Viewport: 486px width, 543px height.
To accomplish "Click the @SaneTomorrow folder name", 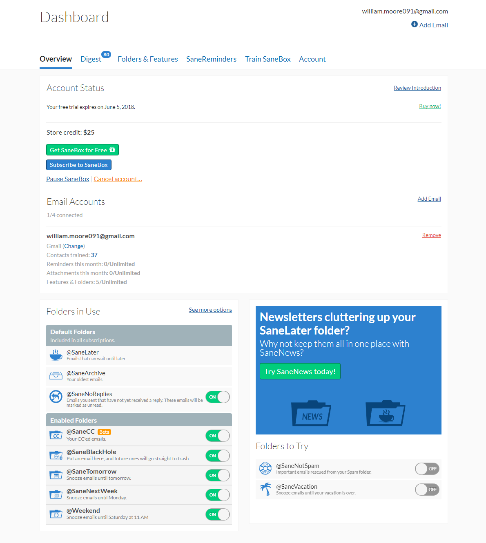I will [x=91, y=472].
